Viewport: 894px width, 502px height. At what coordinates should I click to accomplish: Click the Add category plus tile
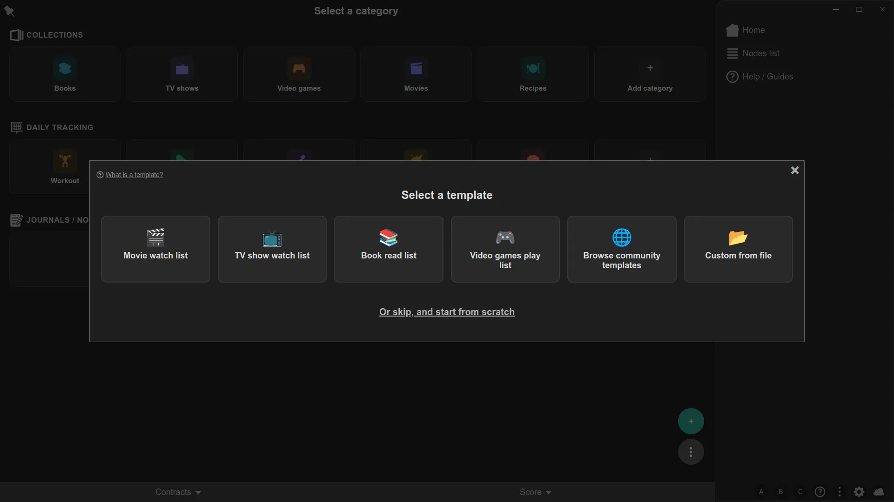tap(650, 74)
